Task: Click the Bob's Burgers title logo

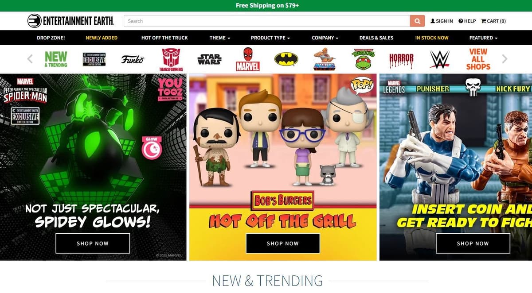Action: (x=283, y=201)
